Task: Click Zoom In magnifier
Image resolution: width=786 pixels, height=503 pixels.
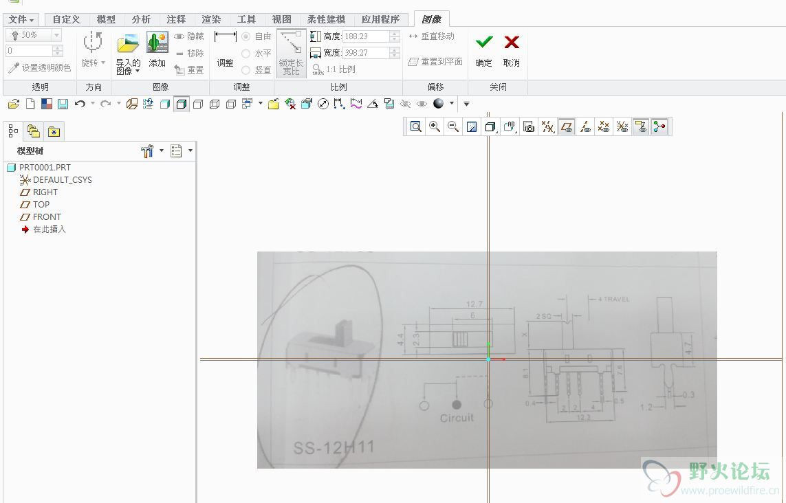Action: (434, 126)
